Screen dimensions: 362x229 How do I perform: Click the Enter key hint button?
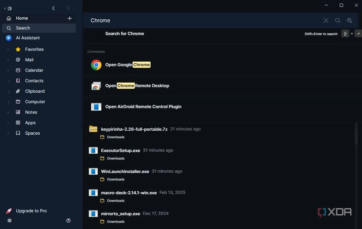358,34
